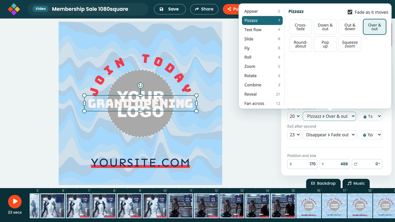Apply the Pop up effect
This screenshot has width=395, height=222.
pos(325,44)
